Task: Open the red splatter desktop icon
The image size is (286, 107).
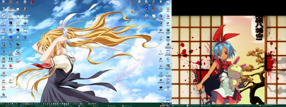Action: pos(11,66)
